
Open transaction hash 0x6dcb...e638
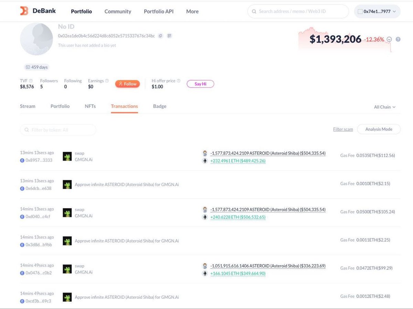[x=39, y=188]
